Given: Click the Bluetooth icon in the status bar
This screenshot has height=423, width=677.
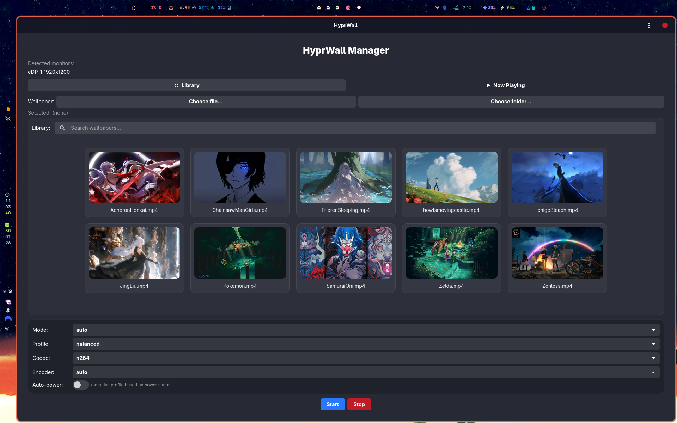Looking at the screenshot, I should pos(445,7).
